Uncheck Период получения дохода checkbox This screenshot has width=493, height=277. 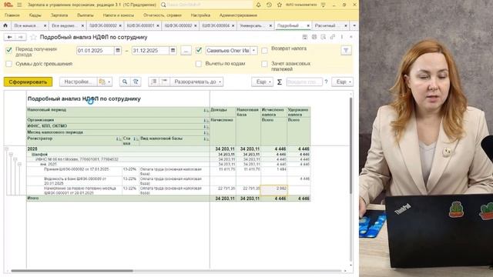coord(8,50)
